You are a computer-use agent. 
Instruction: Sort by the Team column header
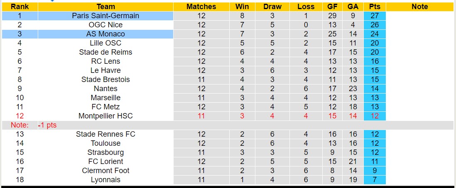105,7
